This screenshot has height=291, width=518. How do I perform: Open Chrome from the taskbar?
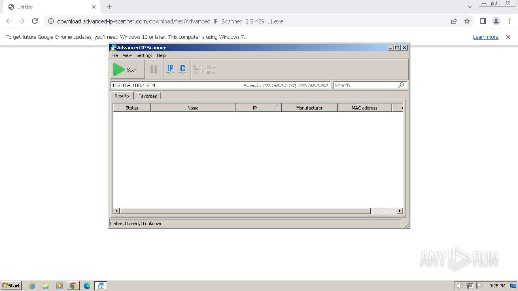point(73,286)
